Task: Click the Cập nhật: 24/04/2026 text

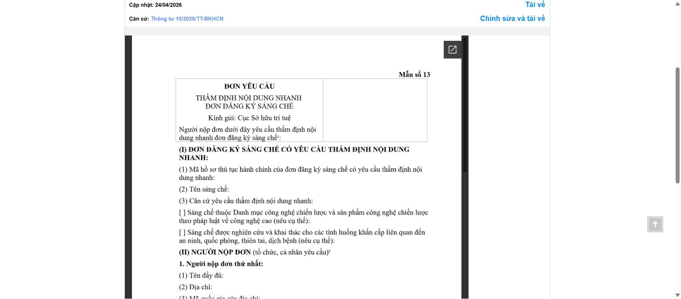Action: point(155,5)
